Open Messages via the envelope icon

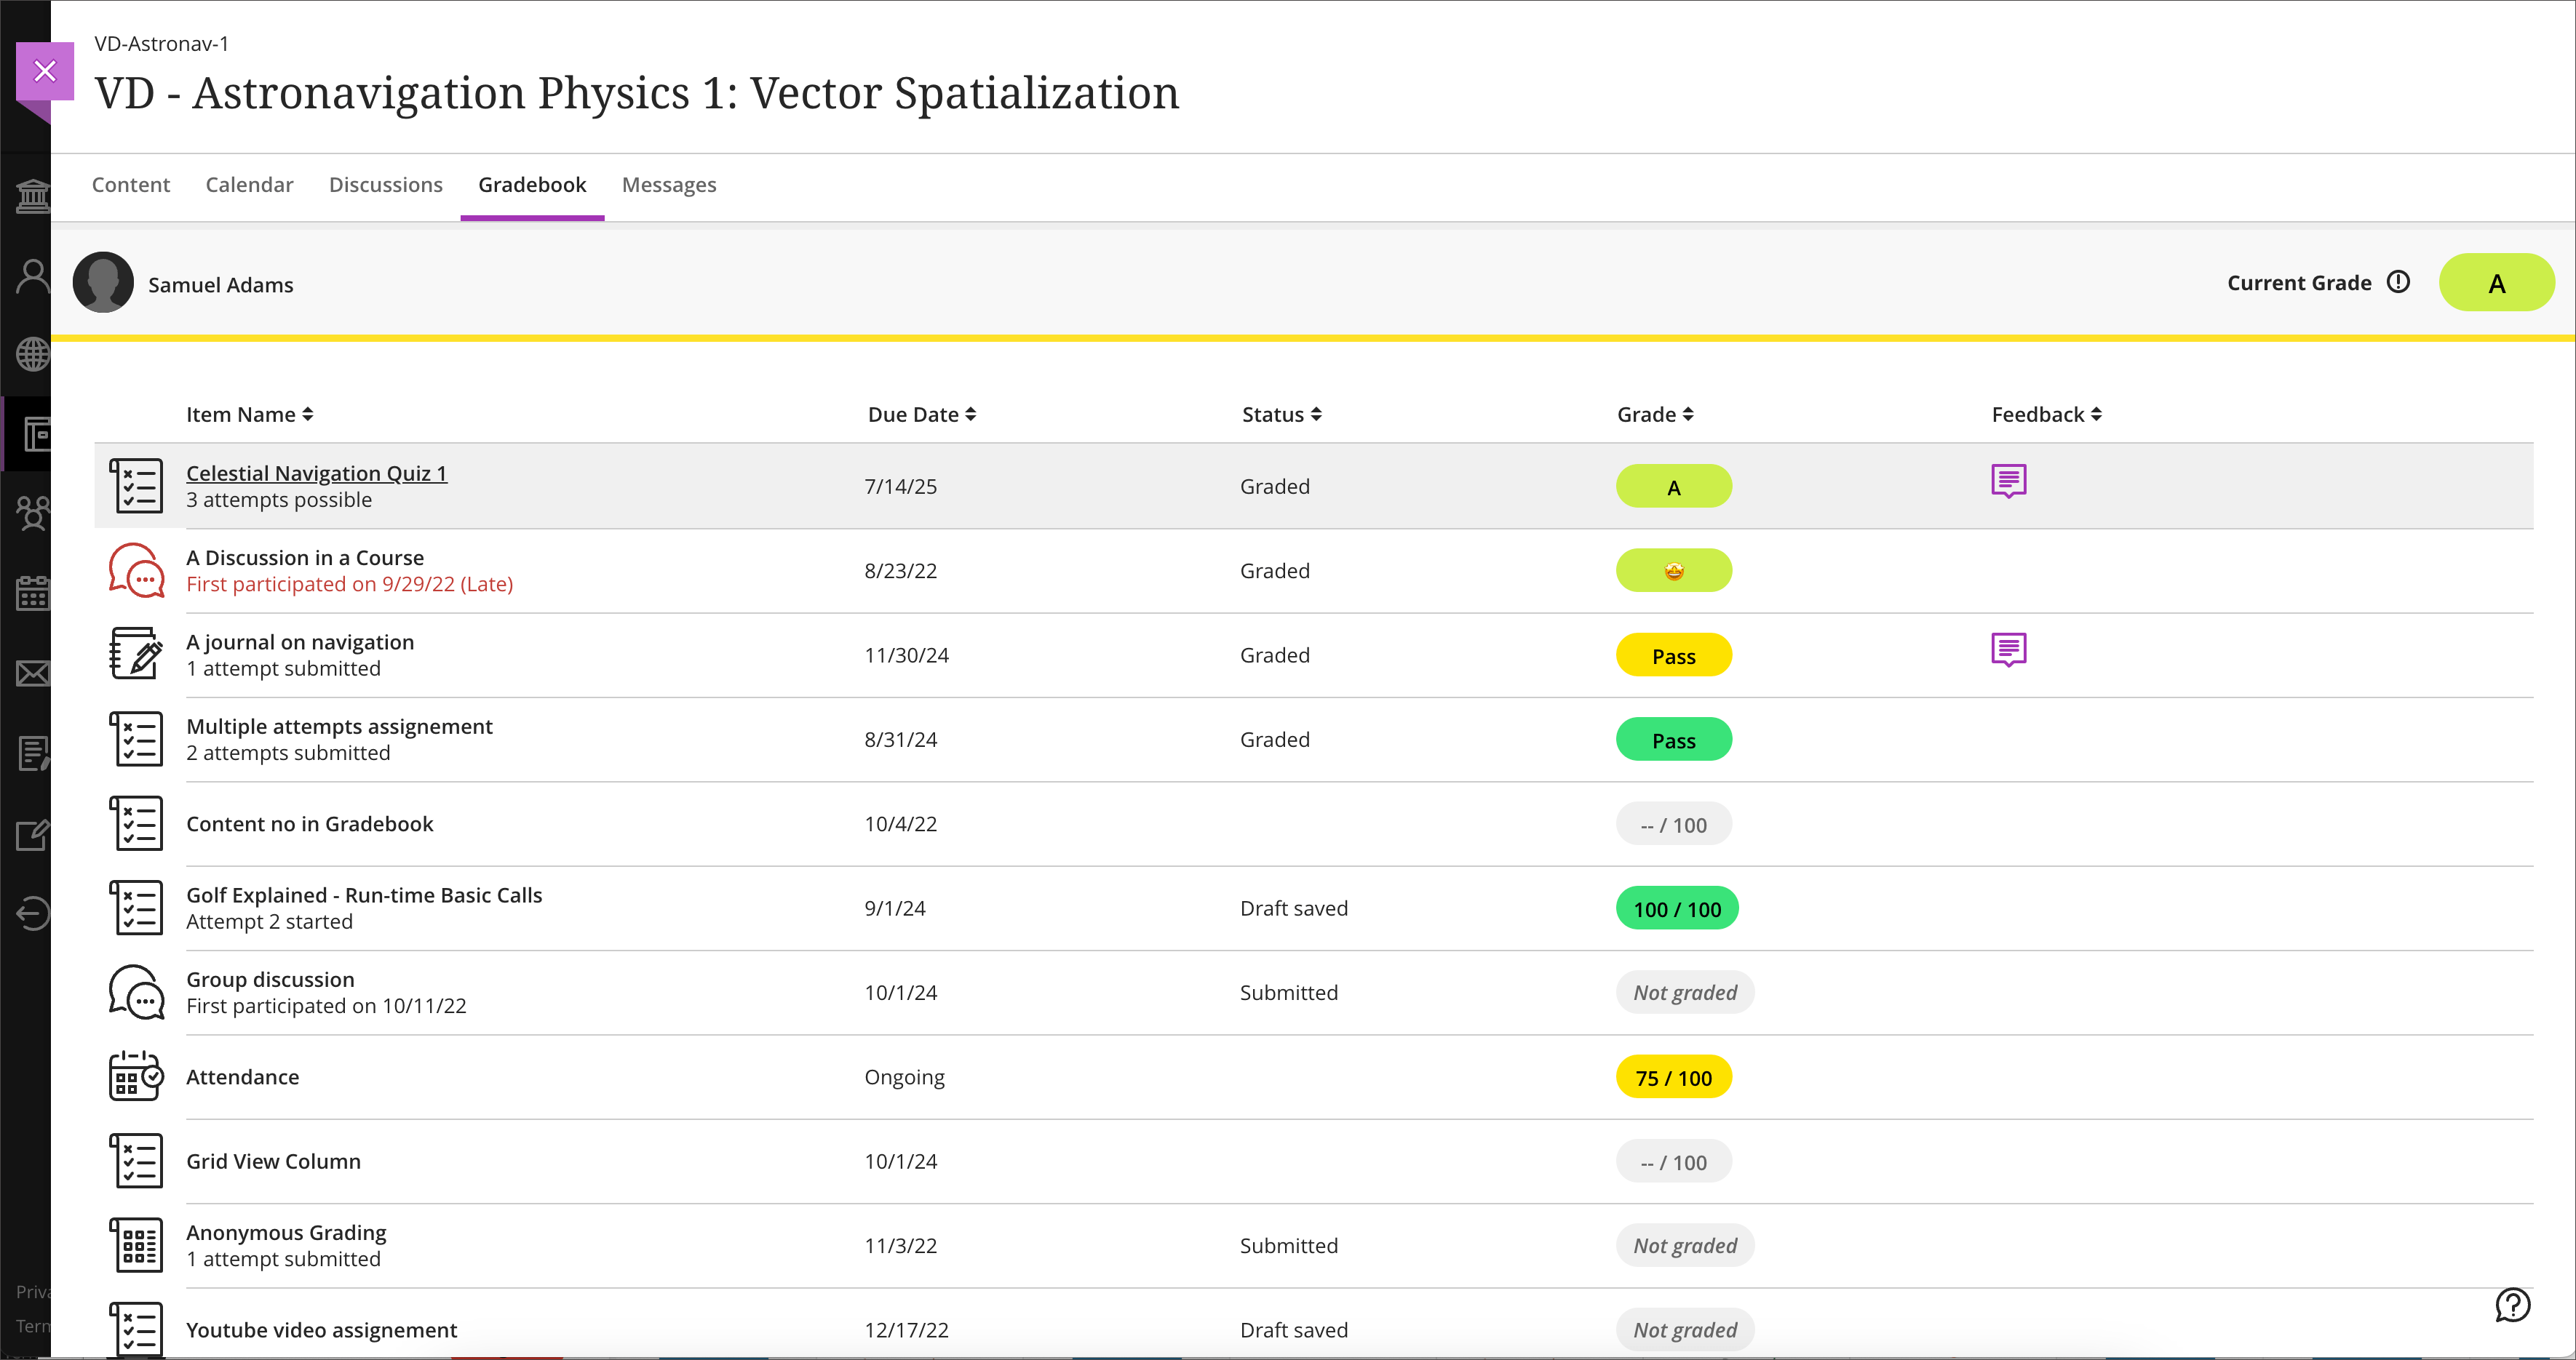point(31,673)
